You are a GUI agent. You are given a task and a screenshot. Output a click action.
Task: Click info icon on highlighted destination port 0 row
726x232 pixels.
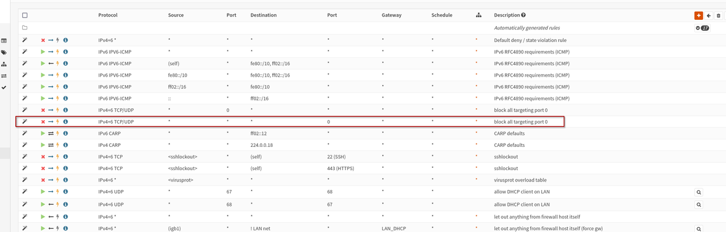(65, 122)
